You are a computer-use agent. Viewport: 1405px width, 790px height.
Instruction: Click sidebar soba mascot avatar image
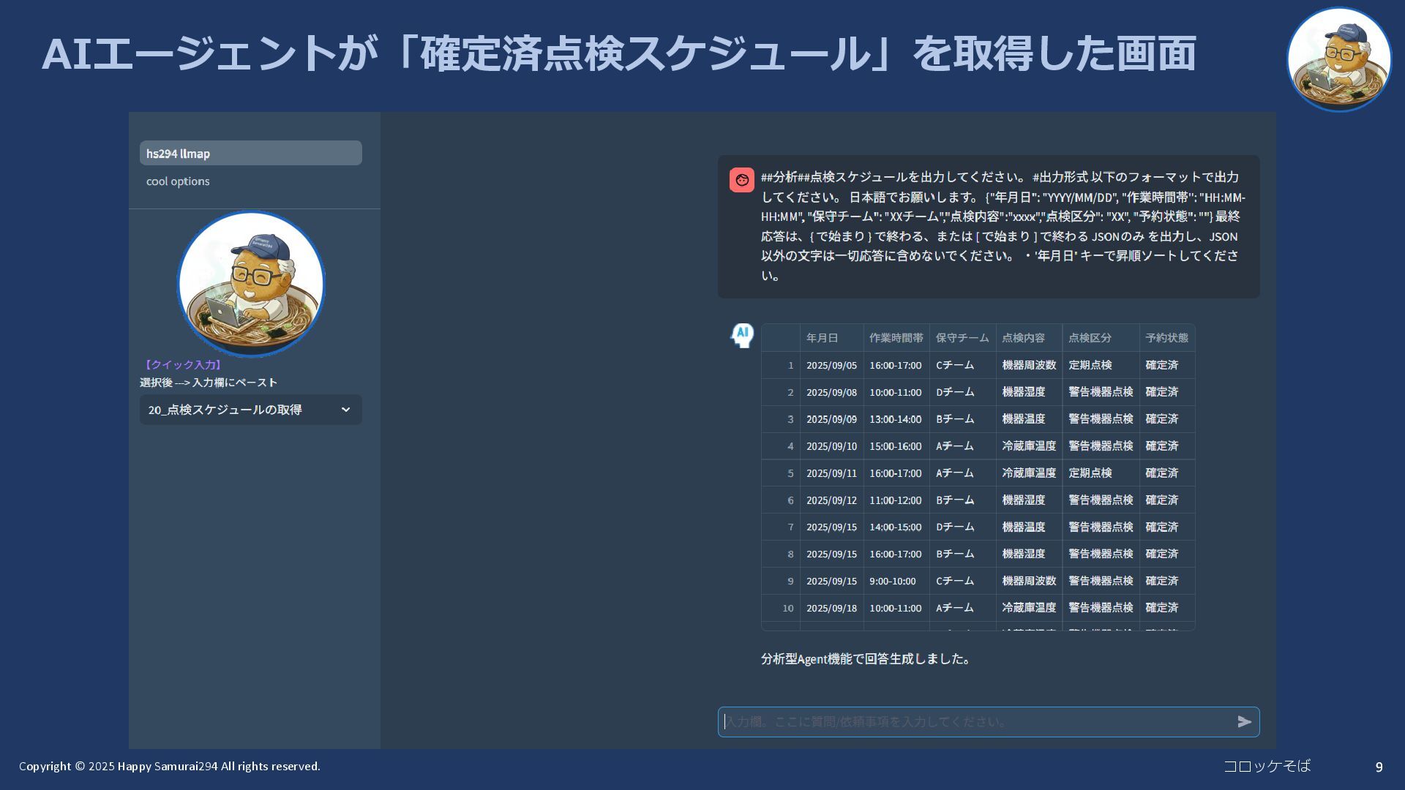[x=251, y=284]
